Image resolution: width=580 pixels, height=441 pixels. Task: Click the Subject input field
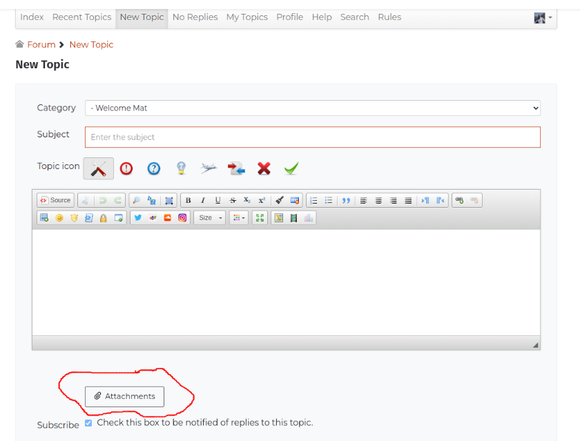pyautogui.click(x=312, y=137)
